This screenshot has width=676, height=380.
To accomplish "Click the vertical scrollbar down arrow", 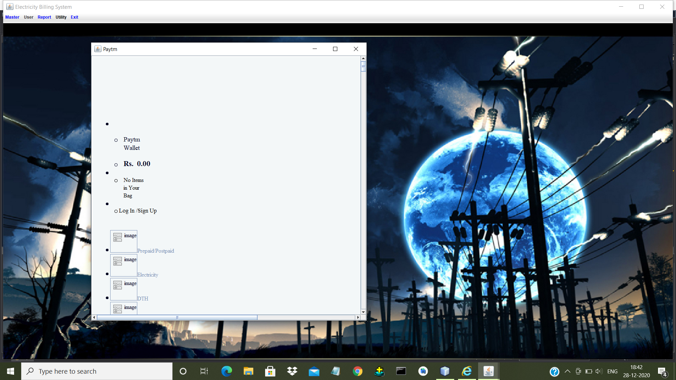I will point(363,312).
